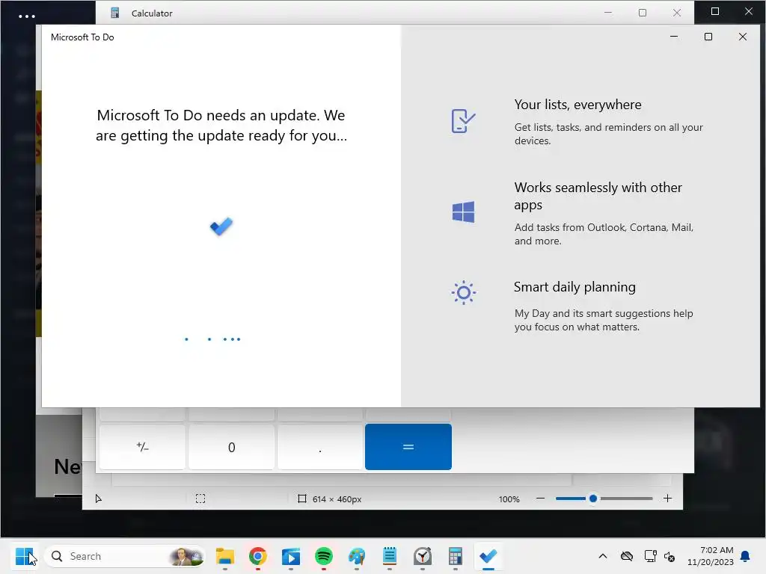Viewport: 766px width, 574px height.
Task: Click the 'Your lists, everywhere' heading
Action: [x=578, y=105]
